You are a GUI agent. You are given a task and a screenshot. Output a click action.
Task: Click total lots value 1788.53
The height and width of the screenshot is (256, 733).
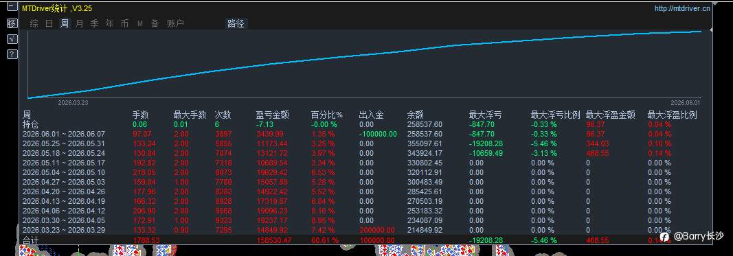pos(146,240)
